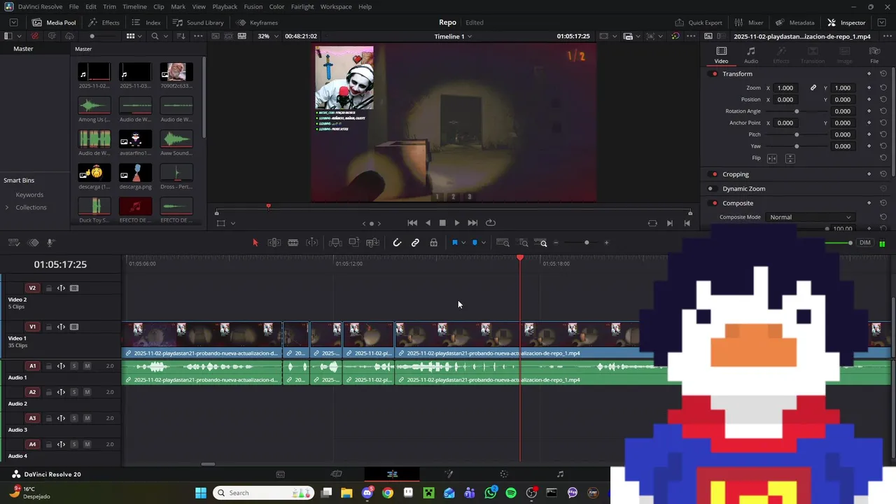Image resolution: width=896 pixels, height=504 pixels.
Task: Open viewer transform mode dropdown arrow
Action: pos(232,223)
